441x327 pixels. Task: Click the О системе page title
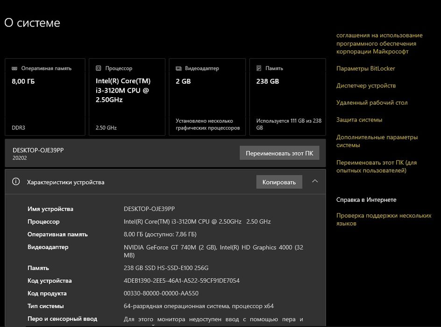(32, 23)
